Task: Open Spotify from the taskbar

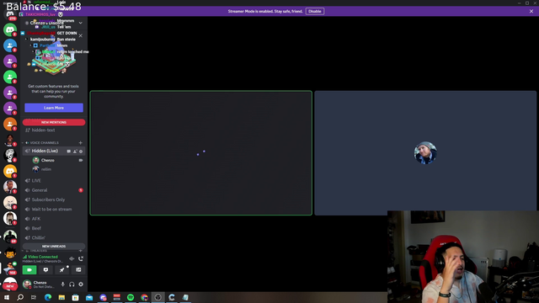Action: 131,297
